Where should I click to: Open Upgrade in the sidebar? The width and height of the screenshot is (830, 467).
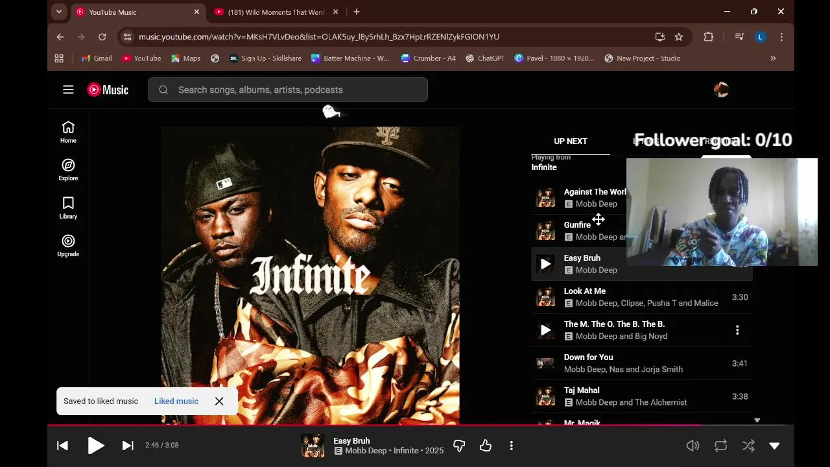coord(68,246)
